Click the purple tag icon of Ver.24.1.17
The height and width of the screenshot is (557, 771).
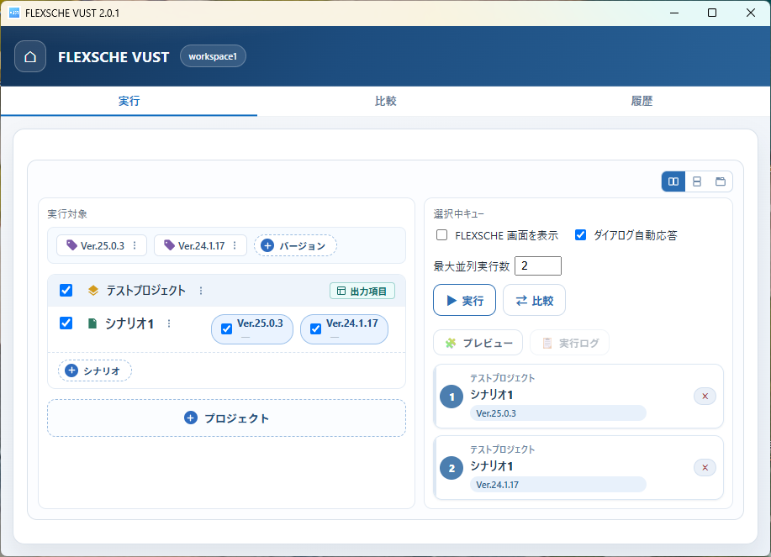tap(169, 245)
